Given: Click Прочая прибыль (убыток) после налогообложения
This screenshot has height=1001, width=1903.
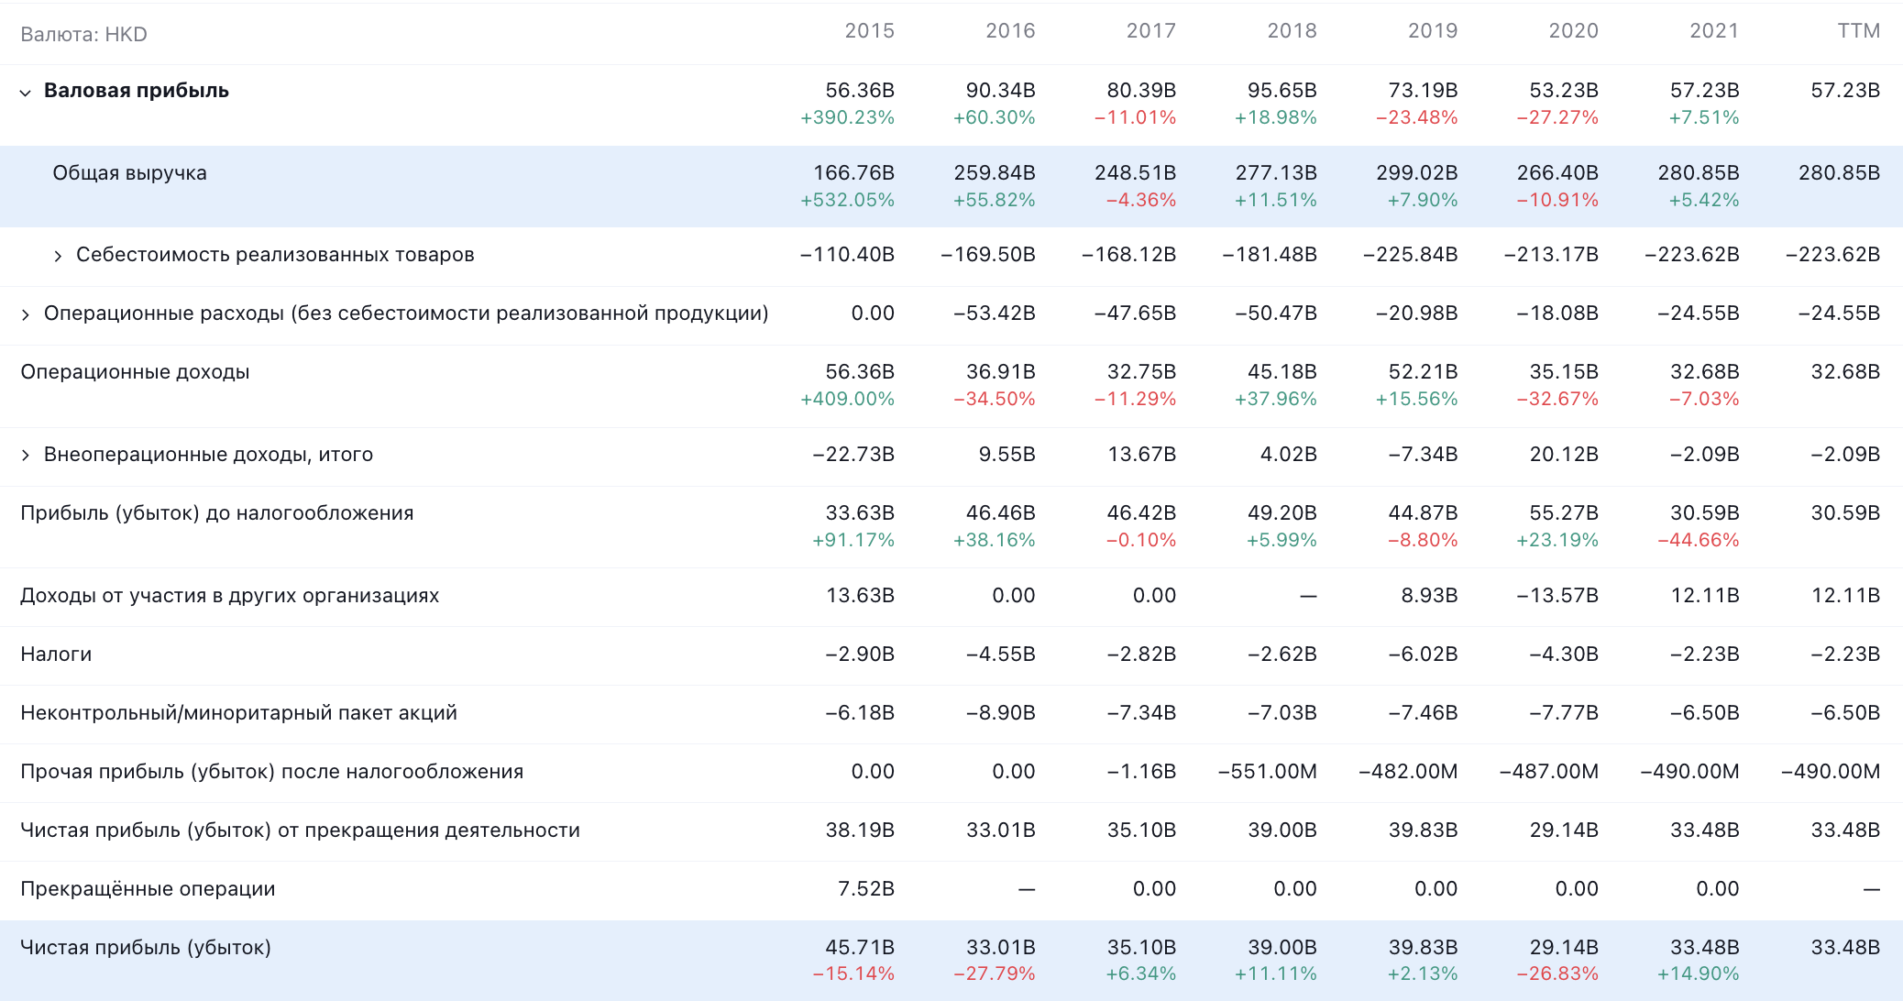Looking at the screenshot, I should click(272, 772).
